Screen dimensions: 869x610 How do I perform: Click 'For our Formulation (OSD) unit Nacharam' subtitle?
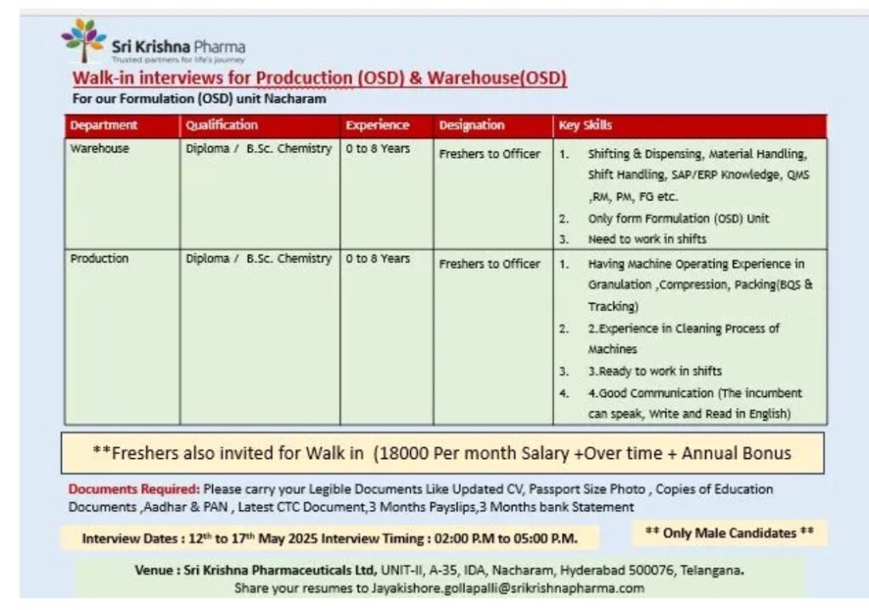click(199, 98)
